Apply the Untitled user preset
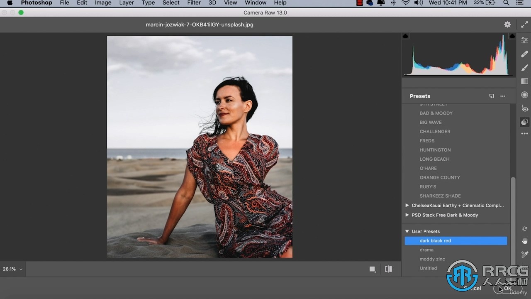 [x=428, y=268]
